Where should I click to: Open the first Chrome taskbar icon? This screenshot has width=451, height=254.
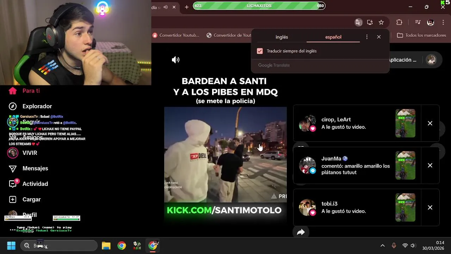122,246
